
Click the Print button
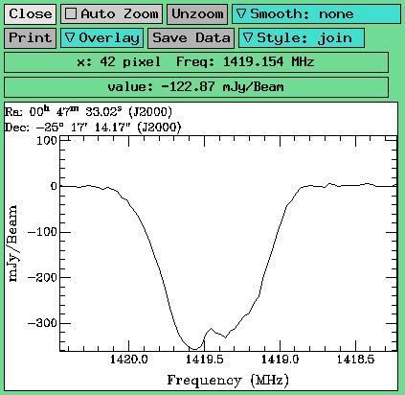point(30,38)
